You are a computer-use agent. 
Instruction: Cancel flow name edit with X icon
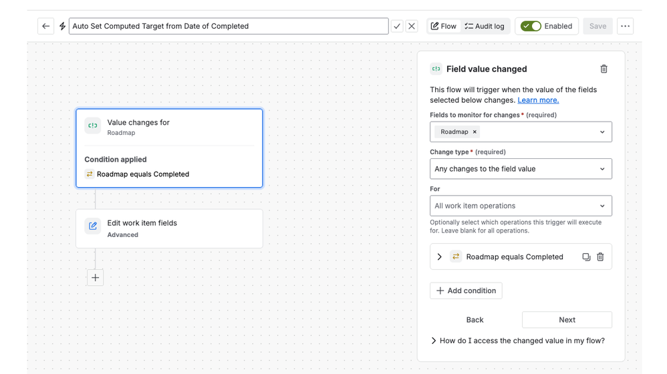coord(411,26)
